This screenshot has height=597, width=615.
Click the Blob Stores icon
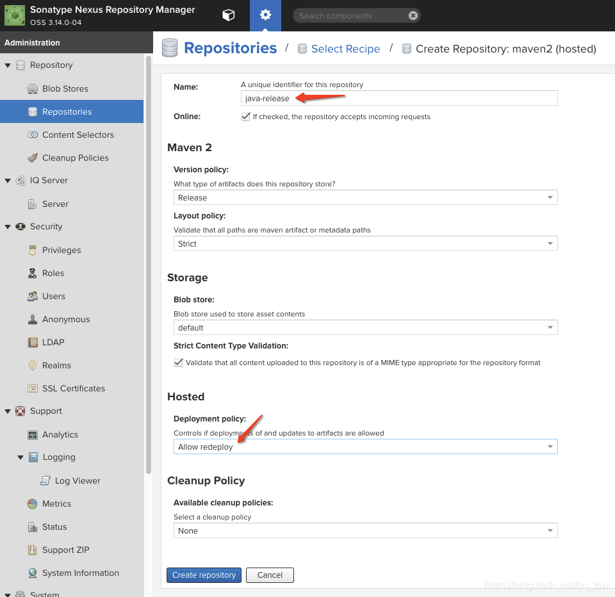(33, 88)
